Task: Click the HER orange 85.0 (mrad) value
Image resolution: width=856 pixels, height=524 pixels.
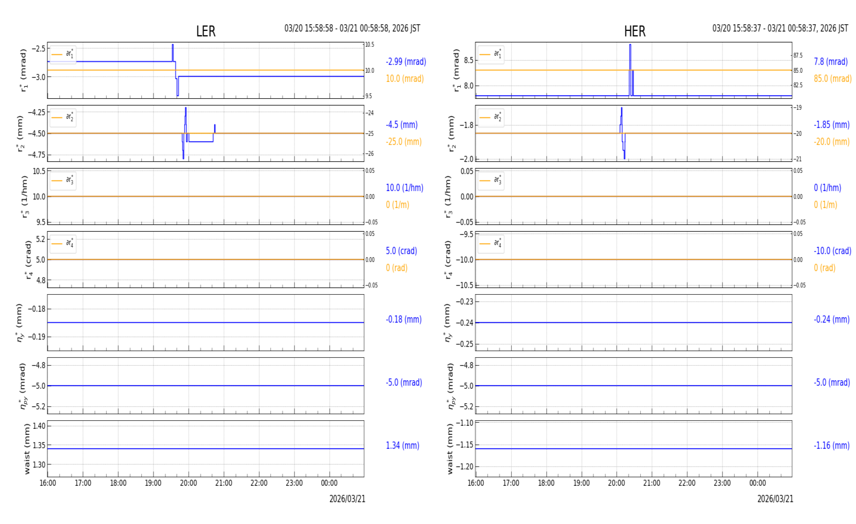Action: point(832,79)
